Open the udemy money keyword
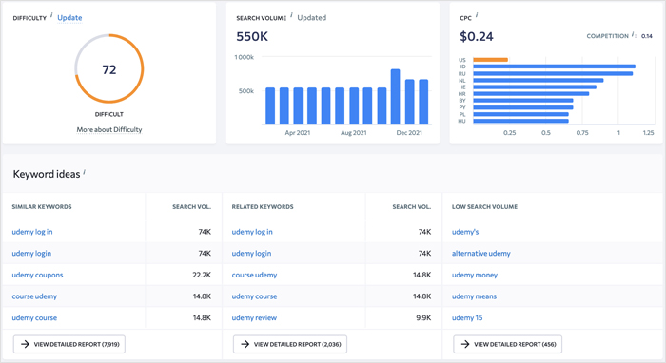The height and width of the screenshot is (363, 666). [x=475, y=275]
